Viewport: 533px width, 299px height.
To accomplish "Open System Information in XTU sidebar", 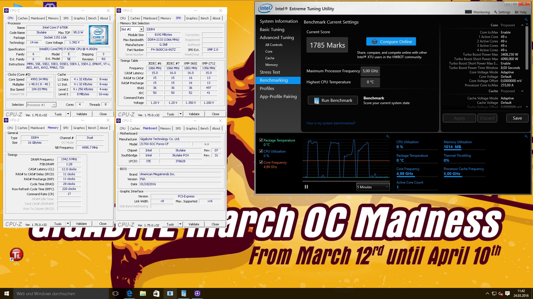I will coord(279,21).
